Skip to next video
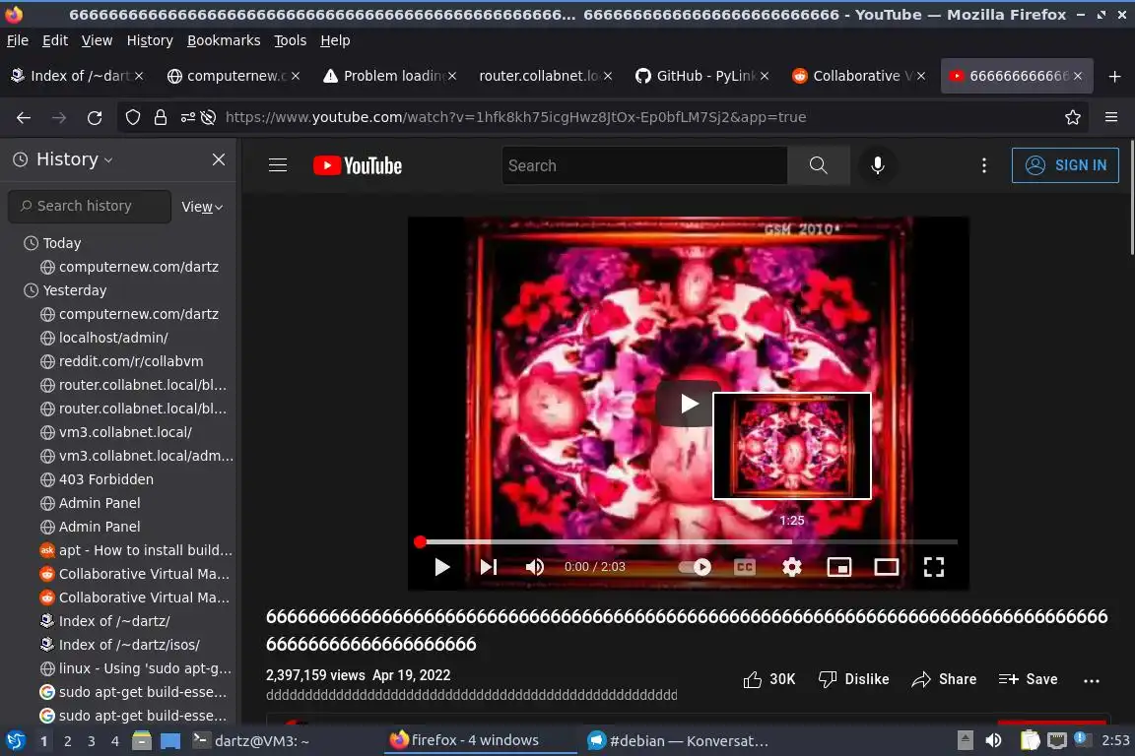 (x=489, y=566)
